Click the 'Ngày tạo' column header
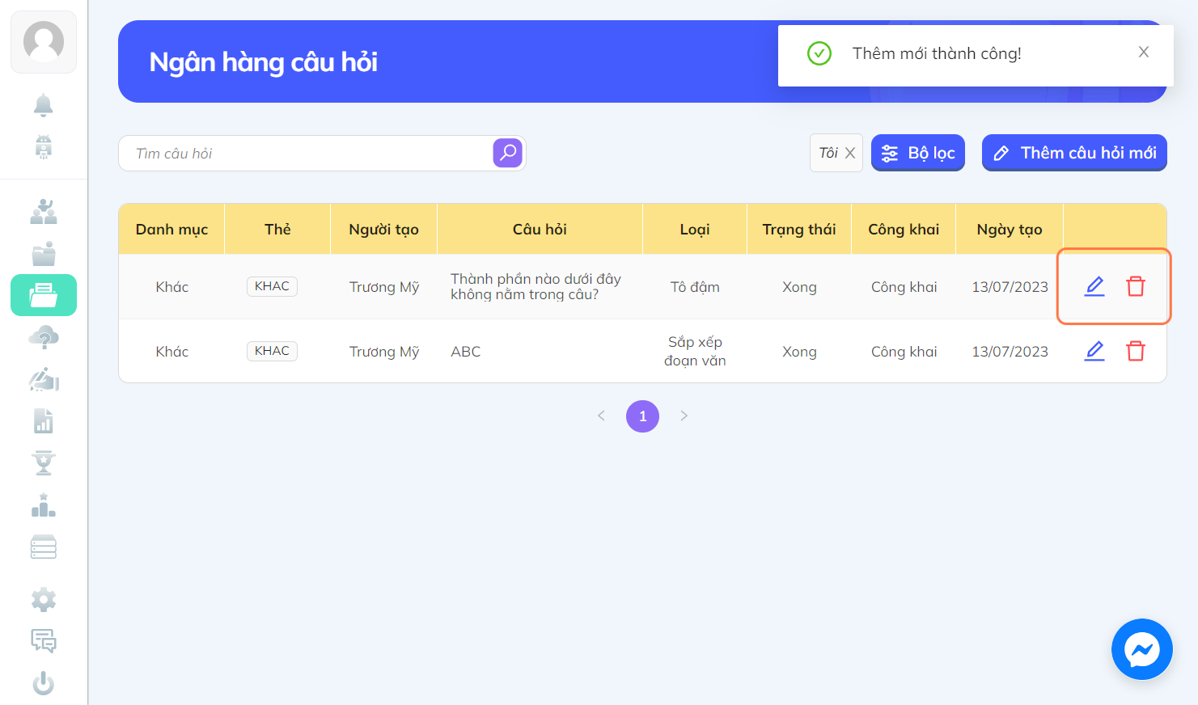Viewport: 1198px width, 705px height. click(x=1010, y=230)
